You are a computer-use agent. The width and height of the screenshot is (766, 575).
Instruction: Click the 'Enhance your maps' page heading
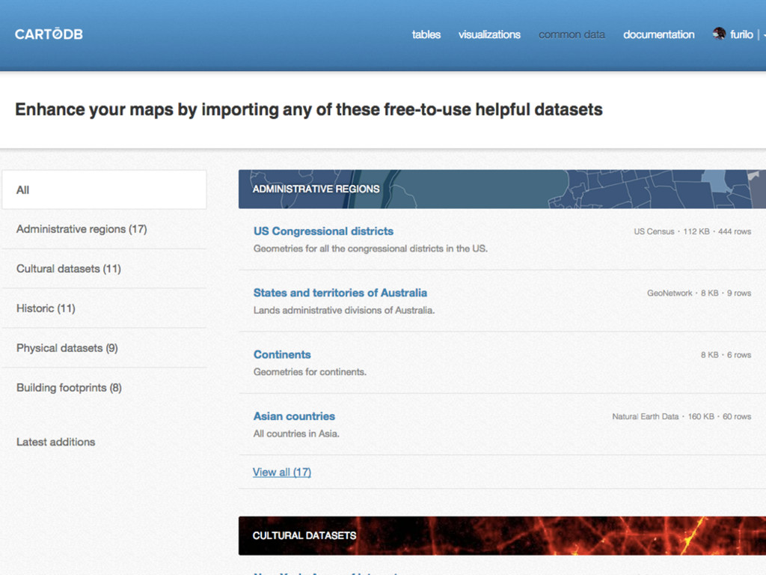click(x=309, y=109)
